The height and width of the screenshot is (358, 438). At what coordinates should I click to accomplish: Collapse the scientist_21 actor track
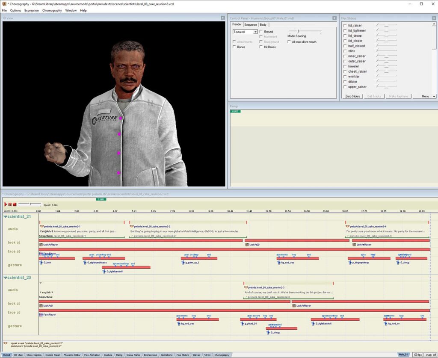(5, 216)
